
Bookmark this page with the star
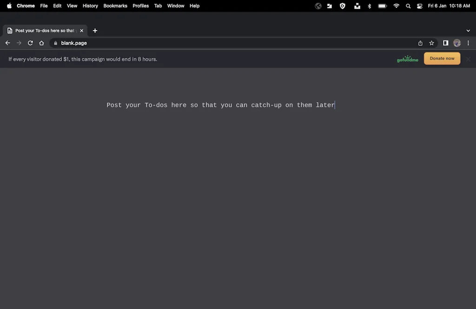pos(431,43)
